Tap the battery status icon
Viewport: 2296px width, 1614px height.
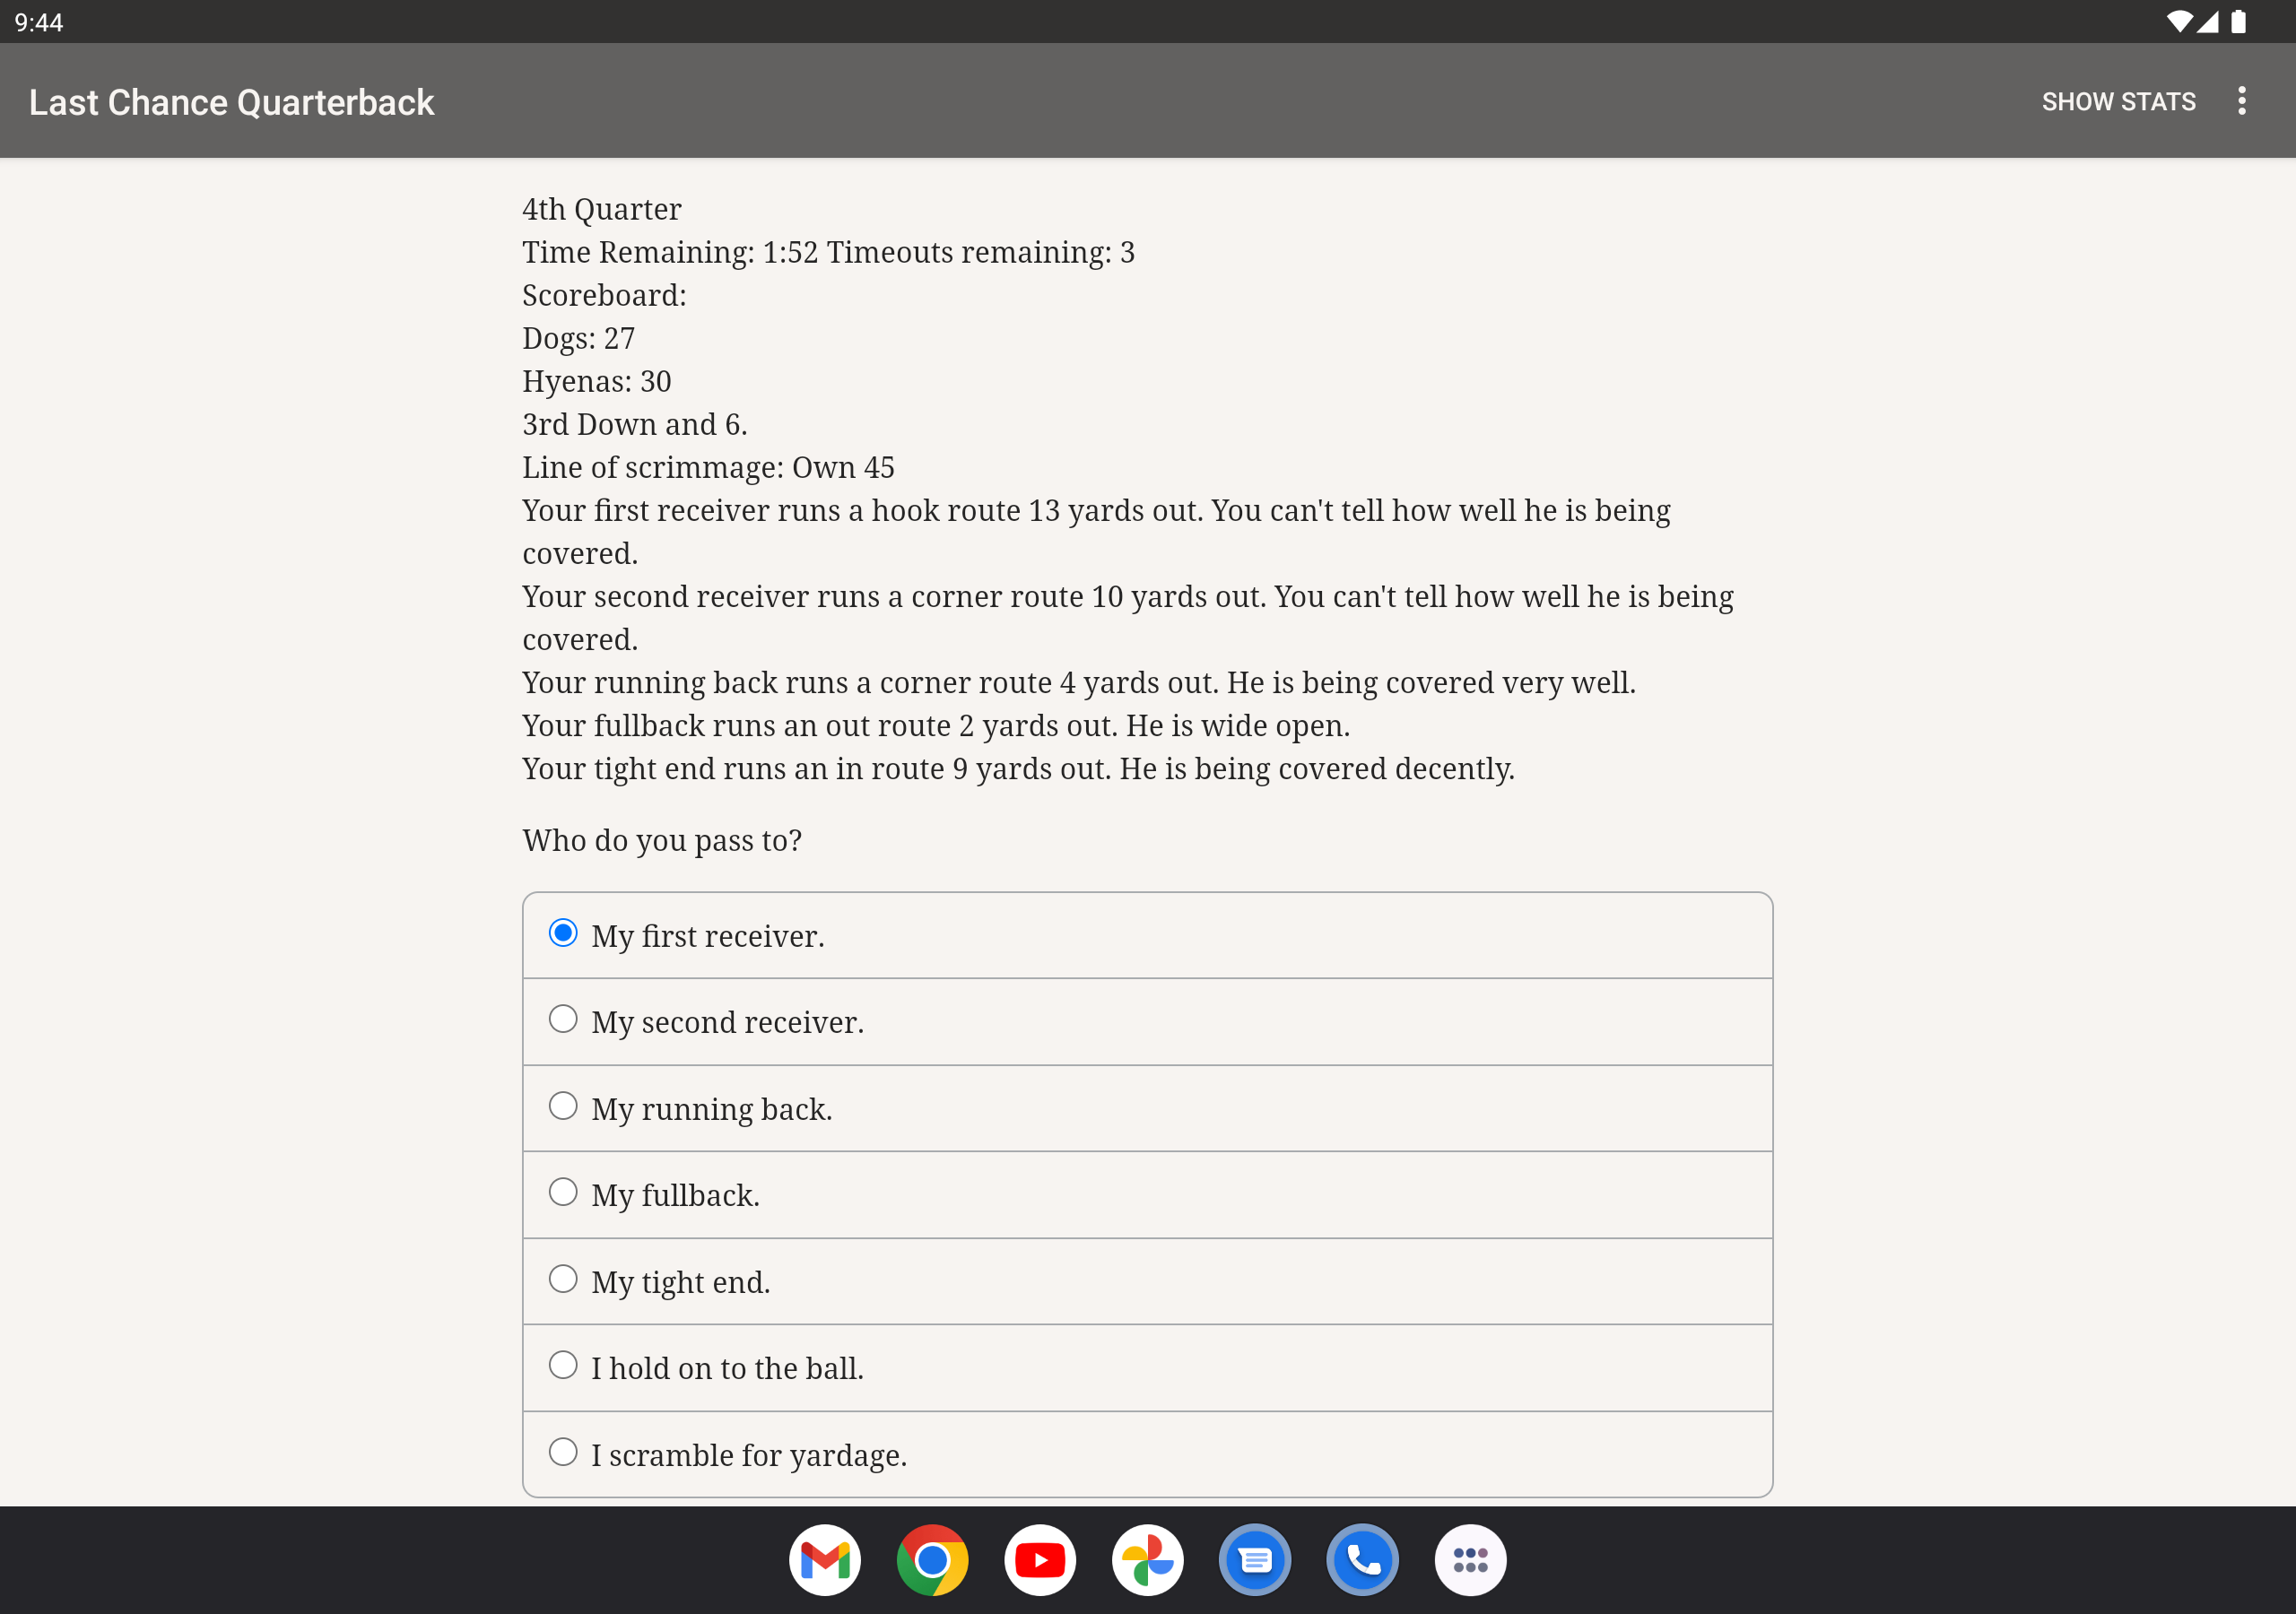tap(2238, 21)
